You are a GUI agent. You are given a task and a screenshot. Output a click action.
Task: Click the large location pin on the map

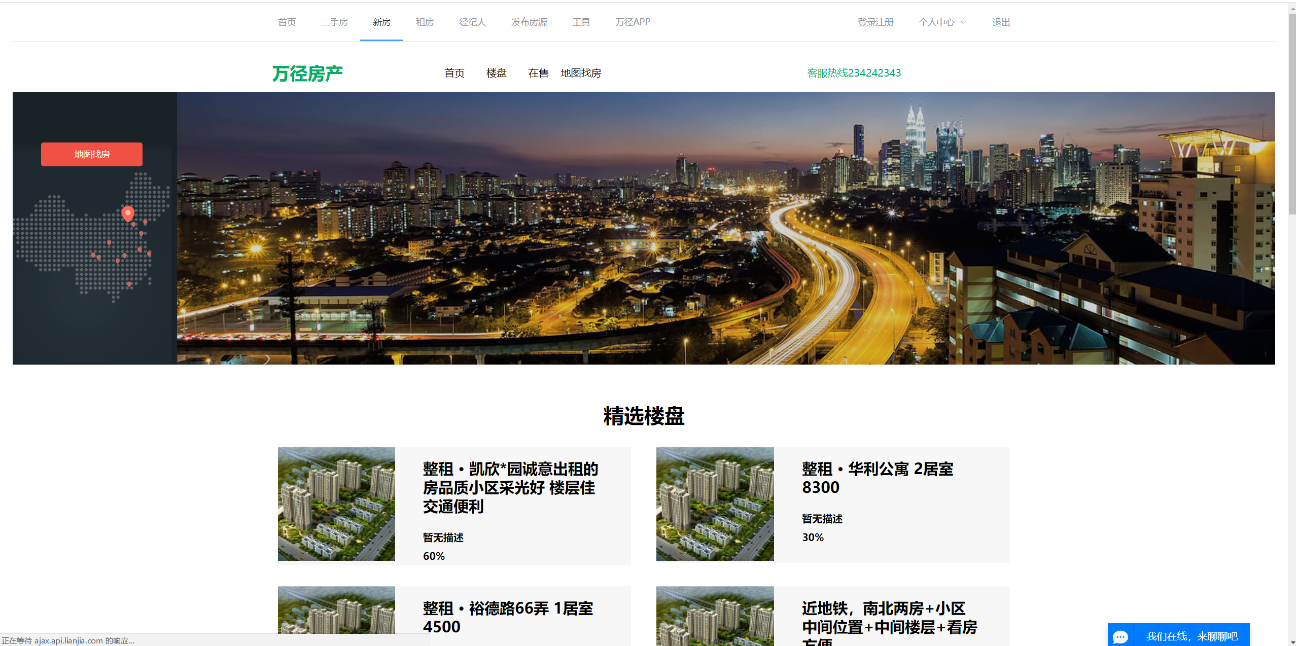[x=128, y=213]
